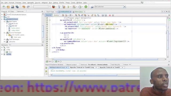Expand the User project node
This screenshot has width=171, height=96.
point(2,17)
